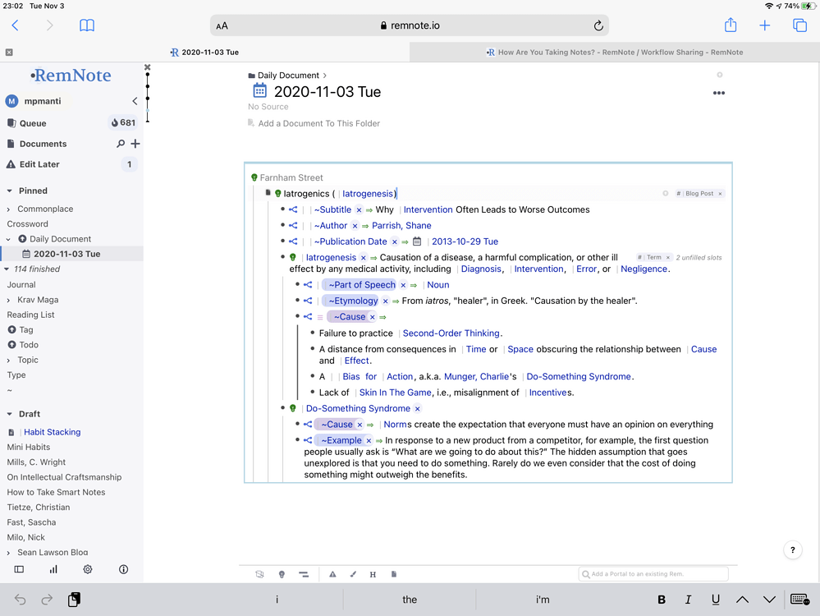Open Second-Order Thinking link
The width and height of the screenshot is (820, 616).
(451, 333)
